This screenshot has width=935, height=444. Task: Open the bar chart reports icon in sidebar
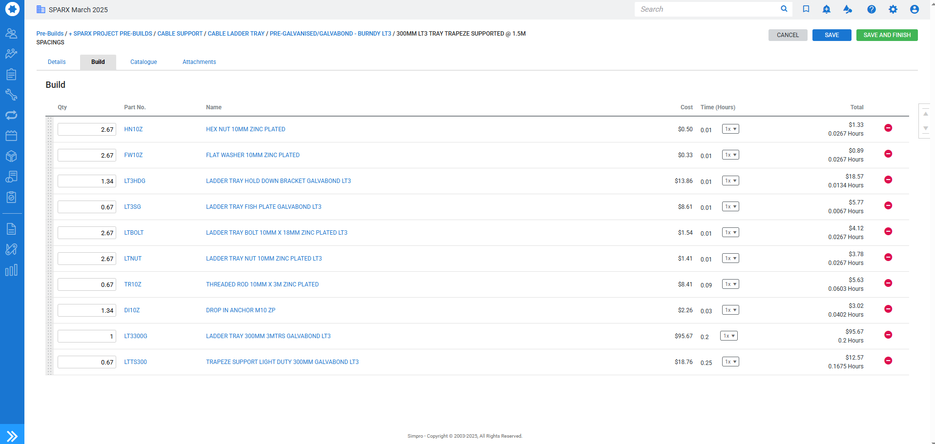(11, 270)
